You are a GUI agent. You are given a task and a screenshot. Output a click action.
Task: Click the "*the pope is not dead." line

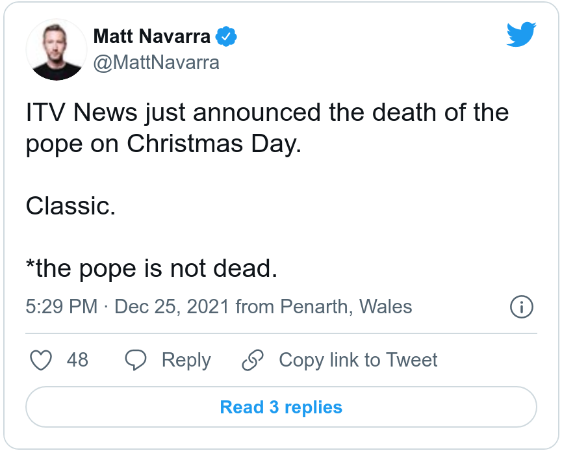(151, 269)
